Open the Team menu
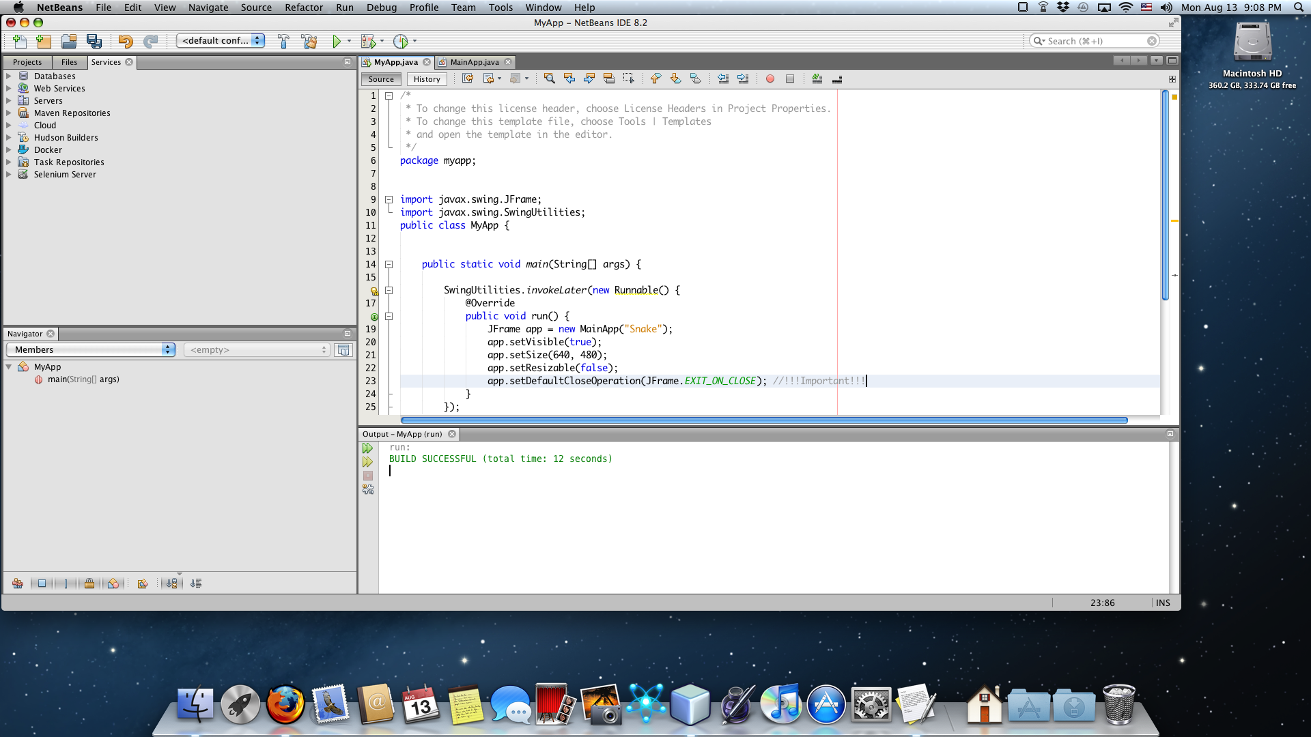 coord(463,8)
